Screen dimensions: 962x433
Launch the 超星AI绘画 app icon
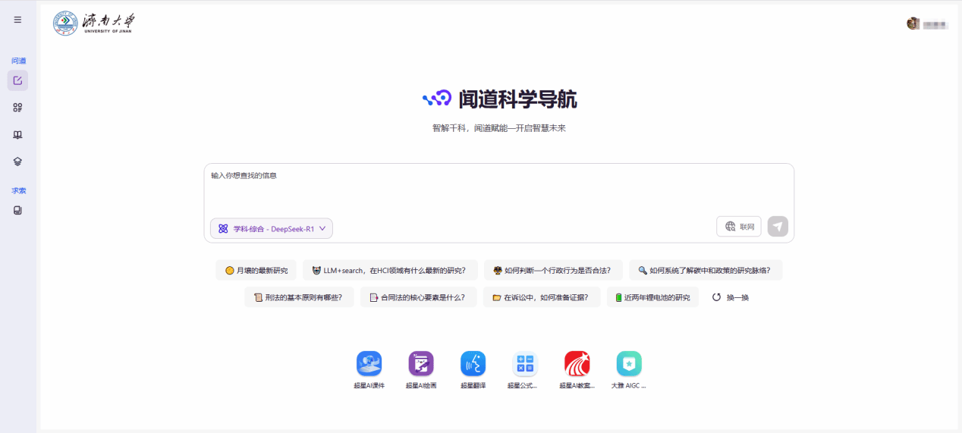click(x=421, y=364)
